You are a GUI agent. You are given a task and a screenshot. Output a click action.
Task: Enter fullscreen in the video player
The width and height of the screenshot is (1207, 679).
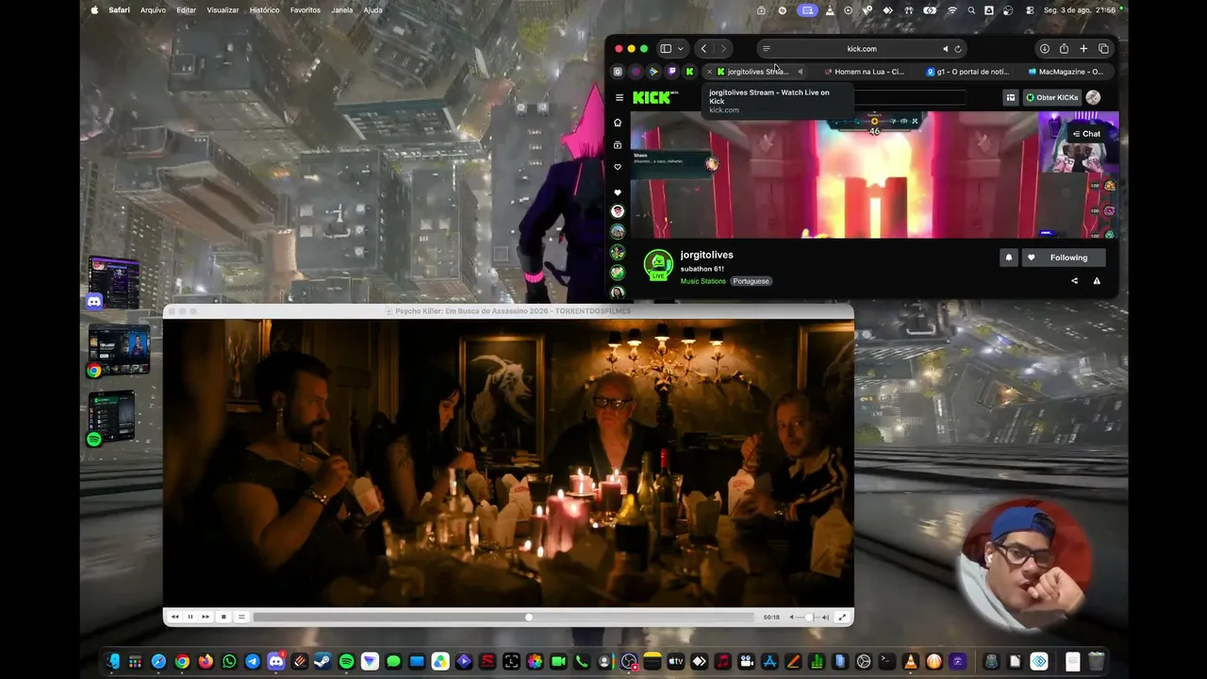(x=842, y=617)
